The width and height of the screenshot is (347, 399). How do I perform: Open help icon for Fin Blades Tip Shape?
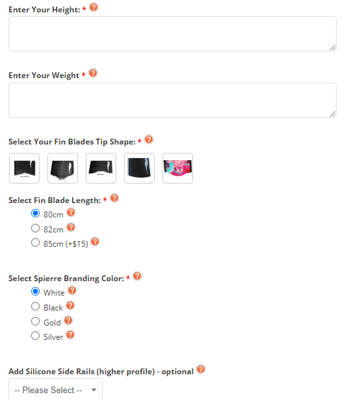point(149,139)
